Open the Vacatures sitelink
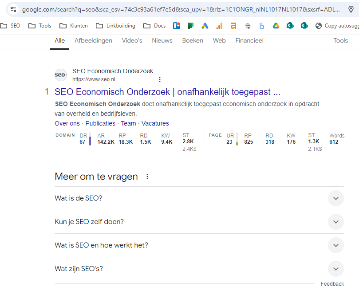The image size is (359, 299). coord(155,123)
